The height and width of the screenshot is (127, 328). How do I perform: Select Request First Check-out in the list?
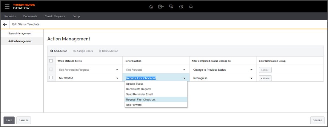pos(156,100)
